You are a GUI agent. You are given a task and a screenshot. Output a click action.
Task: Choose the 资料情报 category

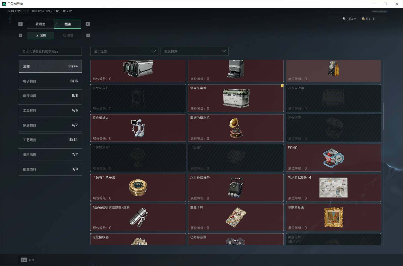click(50, 154)
